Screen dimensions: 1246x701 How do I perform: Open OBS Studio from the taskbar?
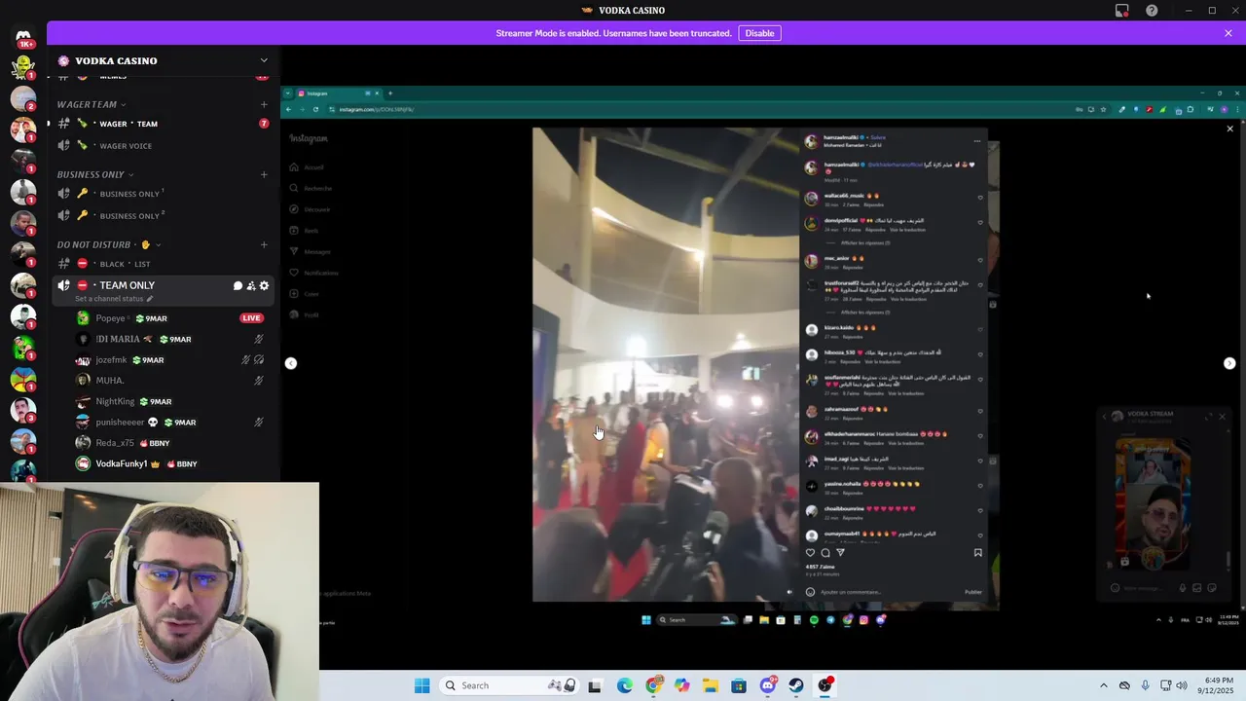[825, 685]
